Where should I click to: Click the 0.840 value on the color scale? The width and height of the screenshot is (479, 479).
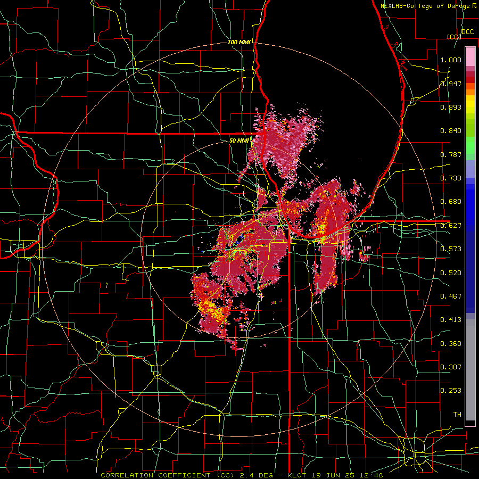point(451,131)
